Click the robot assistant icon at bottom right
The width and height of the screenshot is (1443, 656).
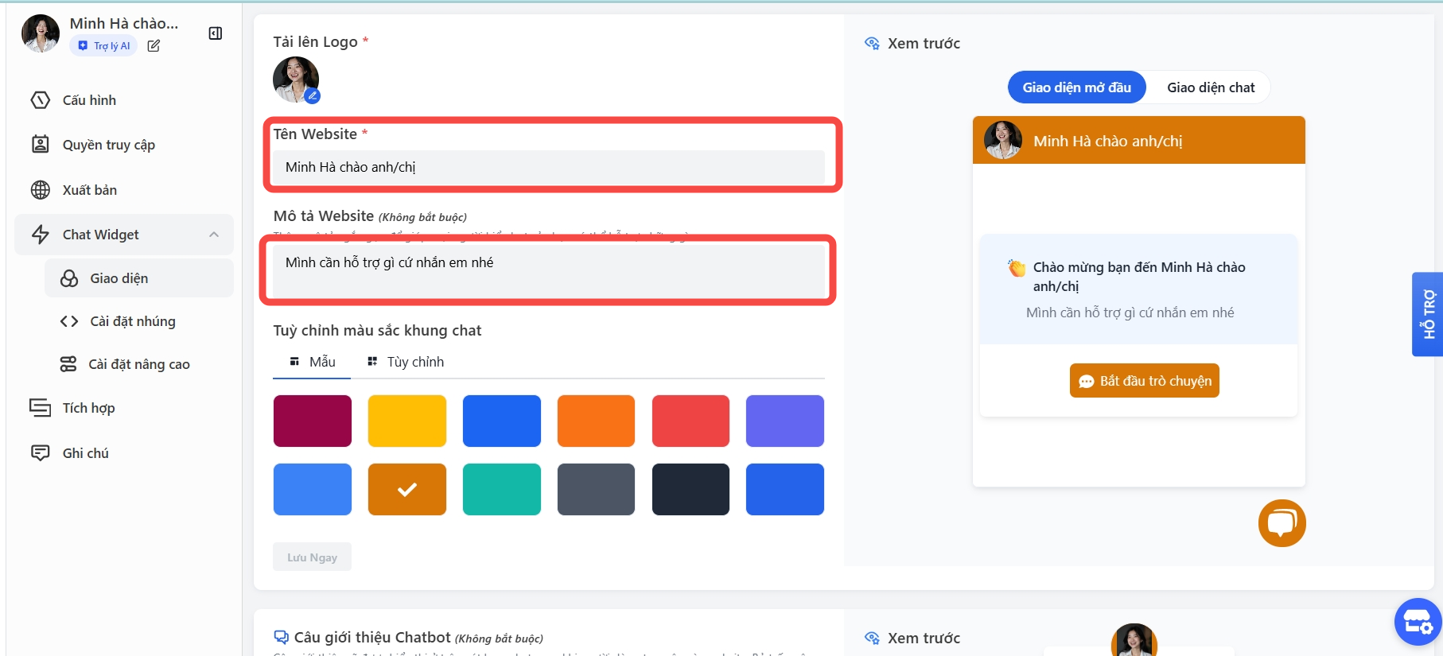pos(1417,622)
